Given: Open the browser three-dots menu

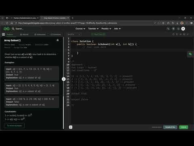Looking at the screenshot, I should point(187,23).
